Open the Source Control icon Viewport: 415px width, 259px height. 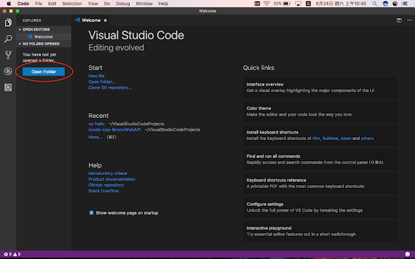pyautogui.click(x=8, y=55)
